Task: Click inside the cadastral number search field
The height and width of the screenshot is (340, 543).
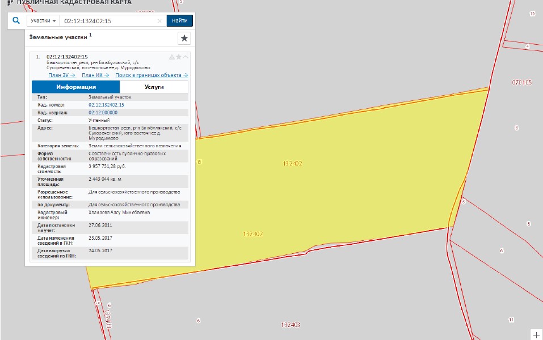Action: (x=108, y=21)
